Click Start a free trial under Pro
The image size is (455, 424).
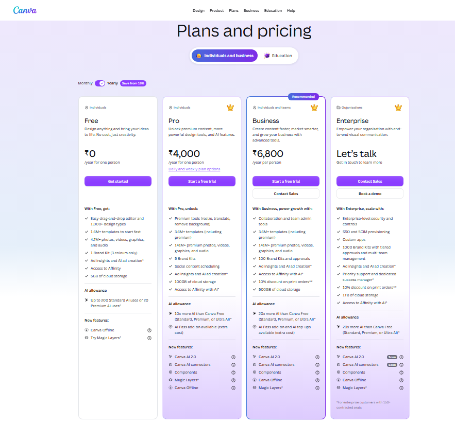click(x=202, y=182)
